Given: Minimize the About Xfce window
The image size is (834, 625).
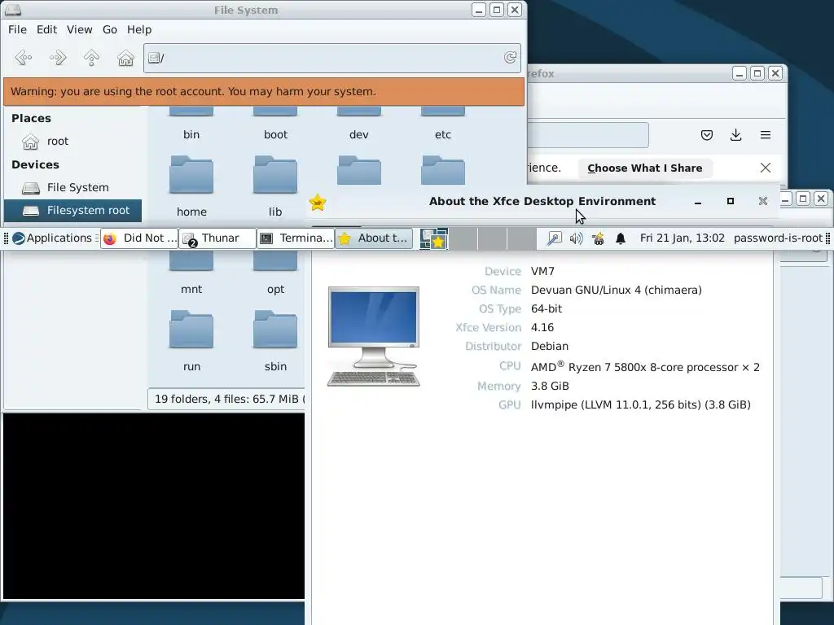Looking at the screenshot, I should tap(698, 202).
